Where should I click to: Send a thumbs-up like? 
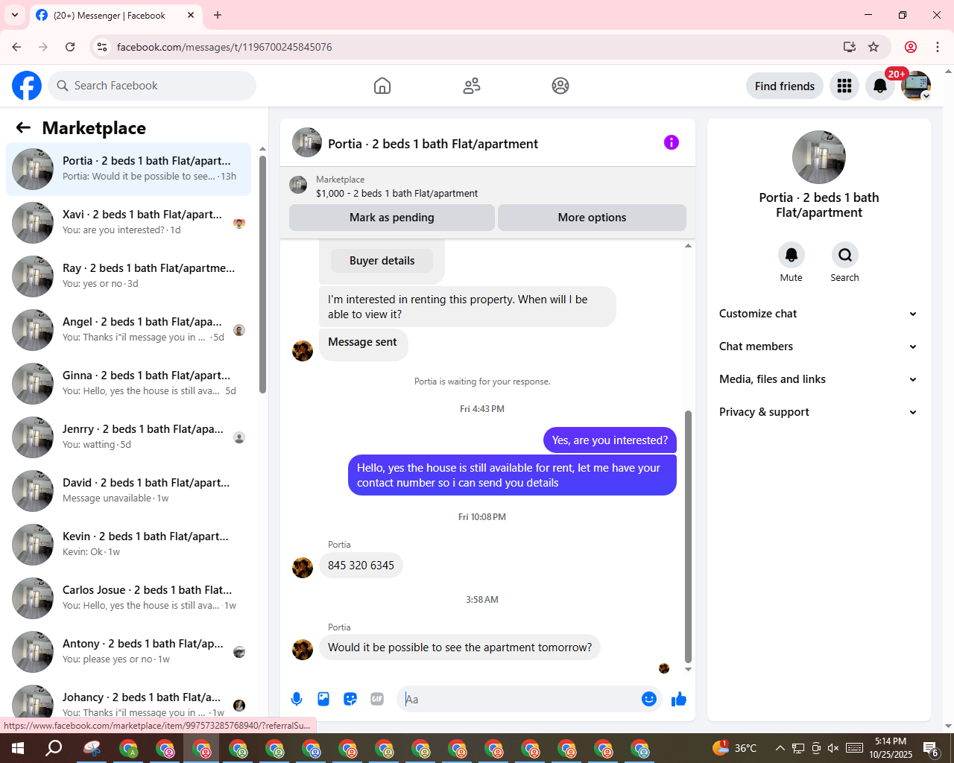point(679,699)
